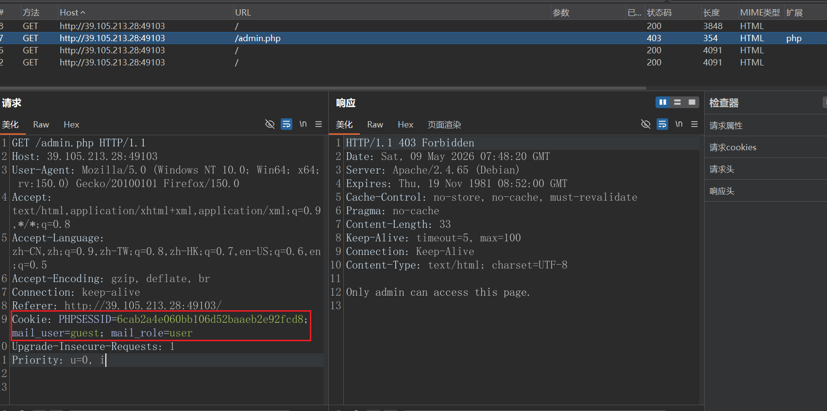The image size is (827, 411).
Task: Click the Upgrade-Insecure-Requests header line
Action: tap(93, 346)
